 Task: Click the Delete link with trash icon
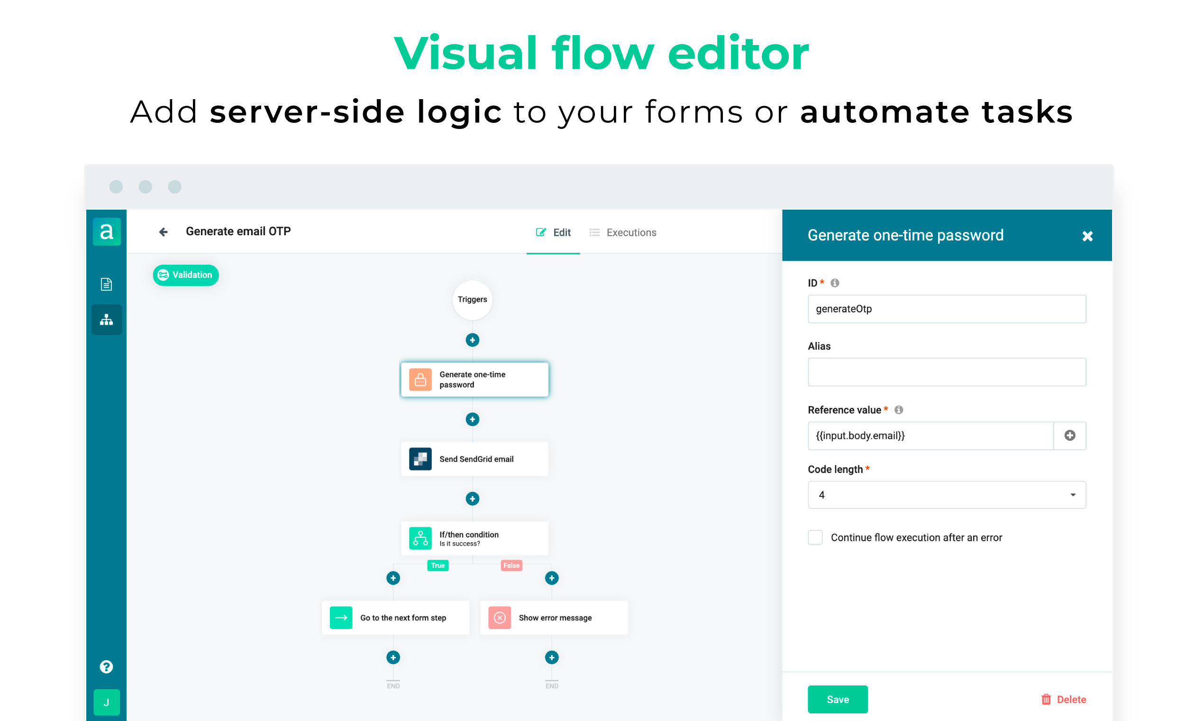point(1064,699)
